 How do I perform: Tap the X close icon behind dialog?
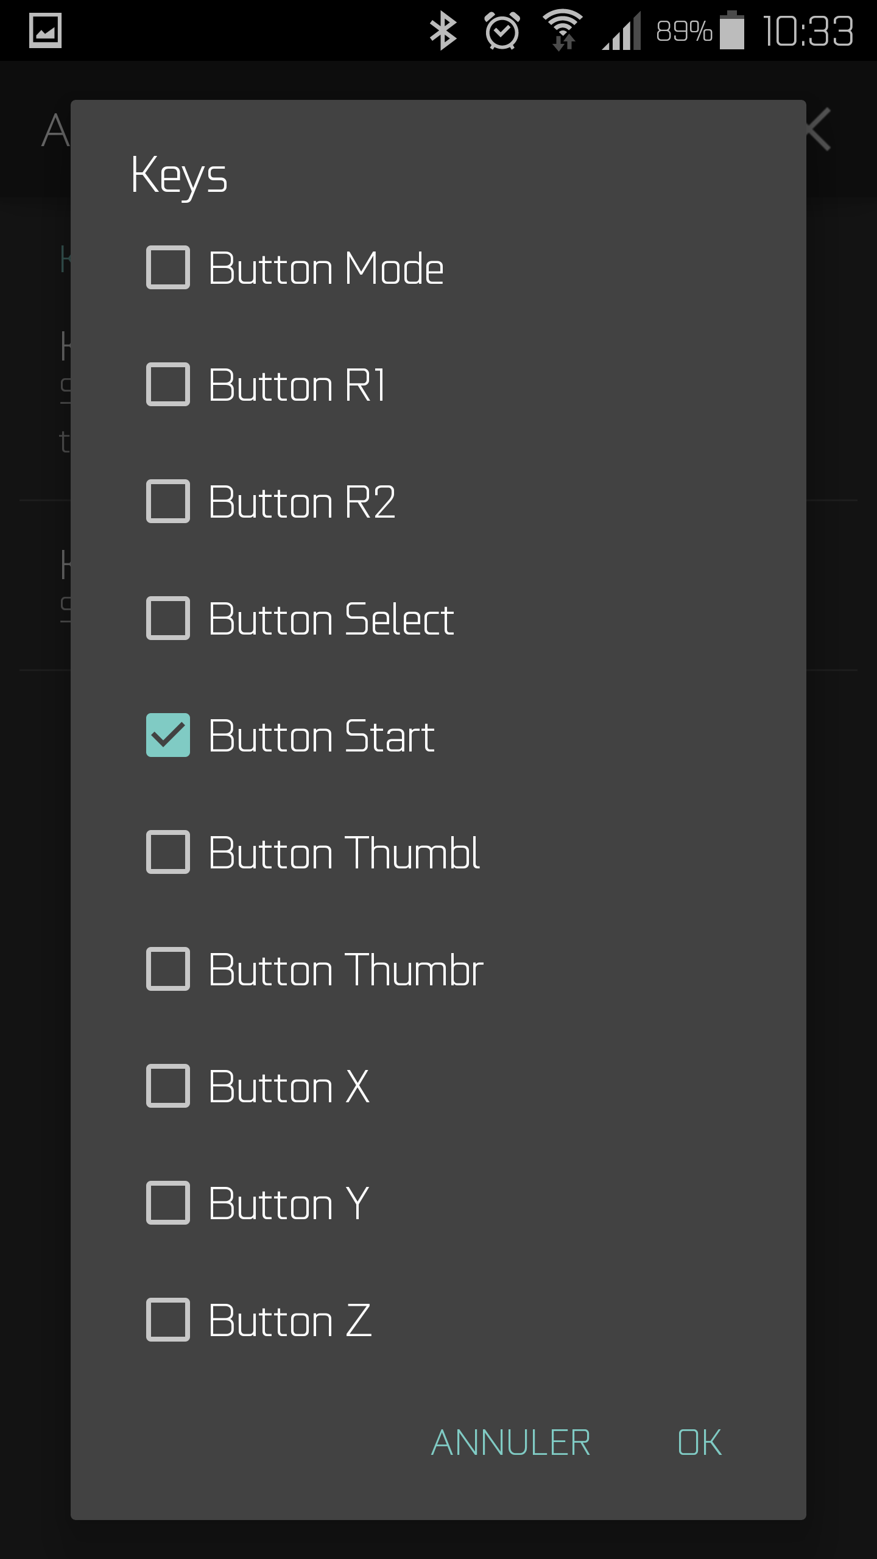point(818,129)
